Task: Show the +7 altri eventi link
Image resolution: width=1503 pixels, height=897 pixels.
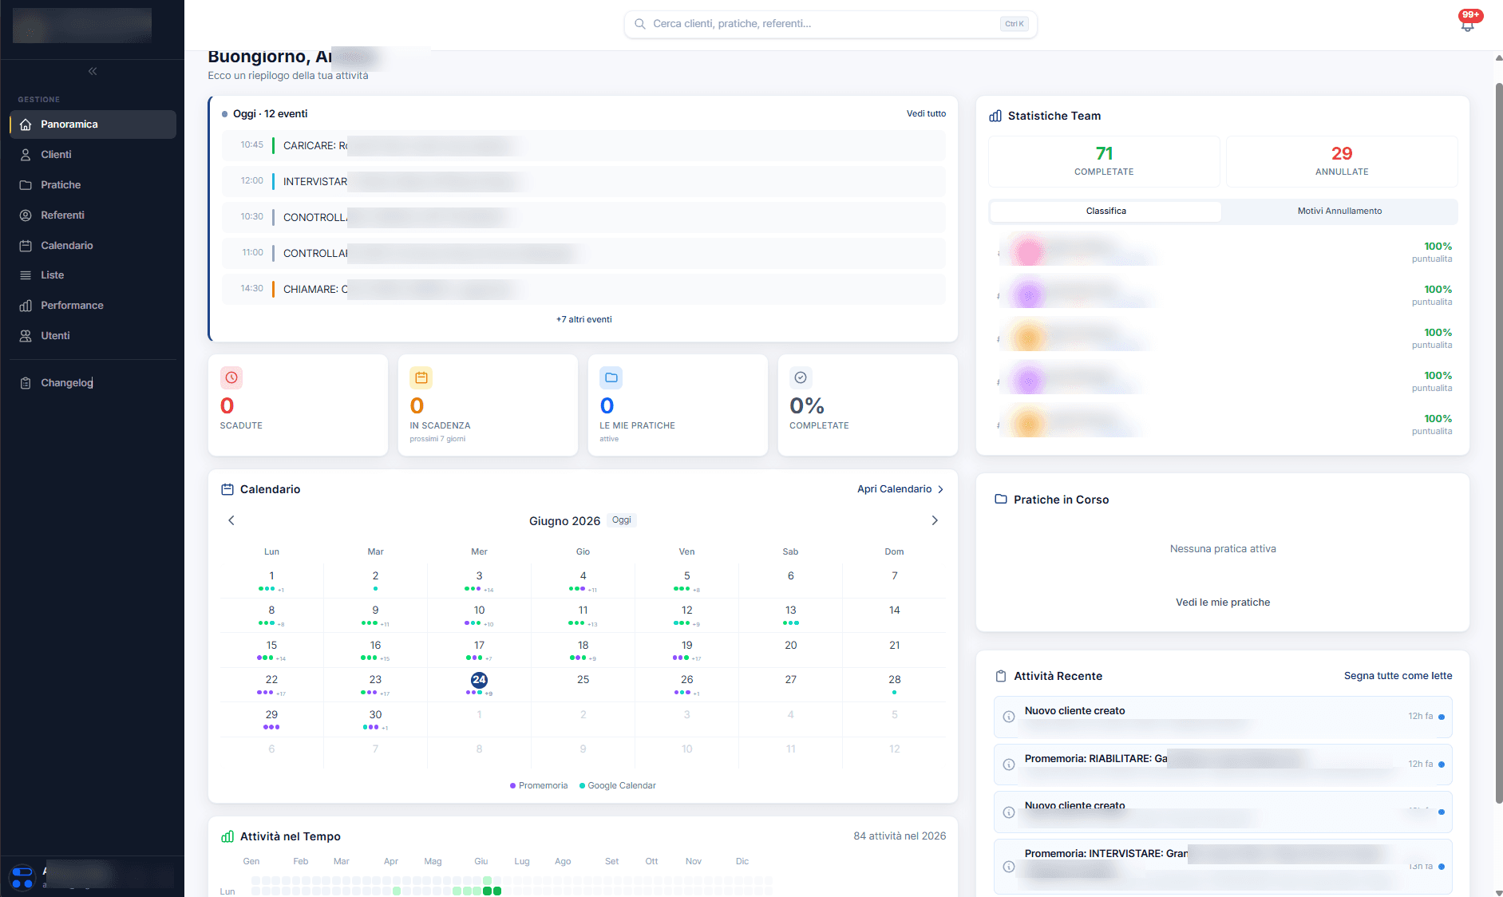Action: click(583, 319)
